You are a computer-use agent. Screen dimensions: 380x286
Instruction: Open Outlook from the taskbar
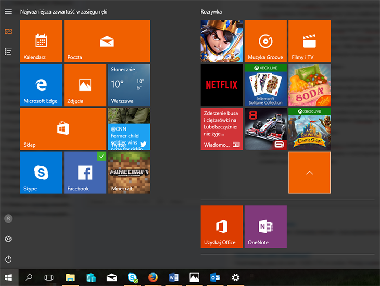(215, 278)
